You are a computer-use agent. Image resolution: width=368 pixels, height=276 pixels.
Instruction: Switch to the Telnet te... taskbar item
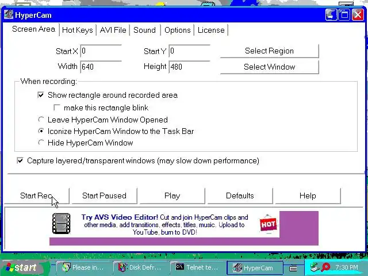pyautogui.click(x=197, y=267)
